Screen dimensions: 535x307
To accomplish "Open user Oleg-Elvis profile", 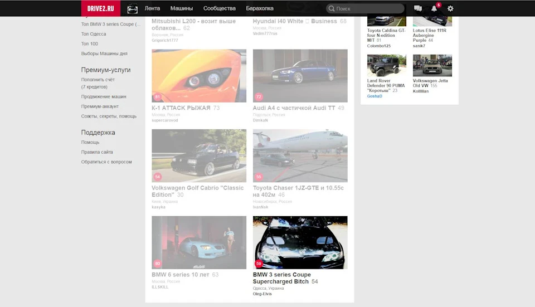I will pos(262,294).
